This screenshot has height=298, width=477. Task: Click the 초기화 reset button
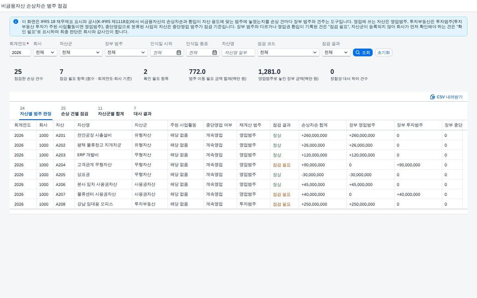384,52
